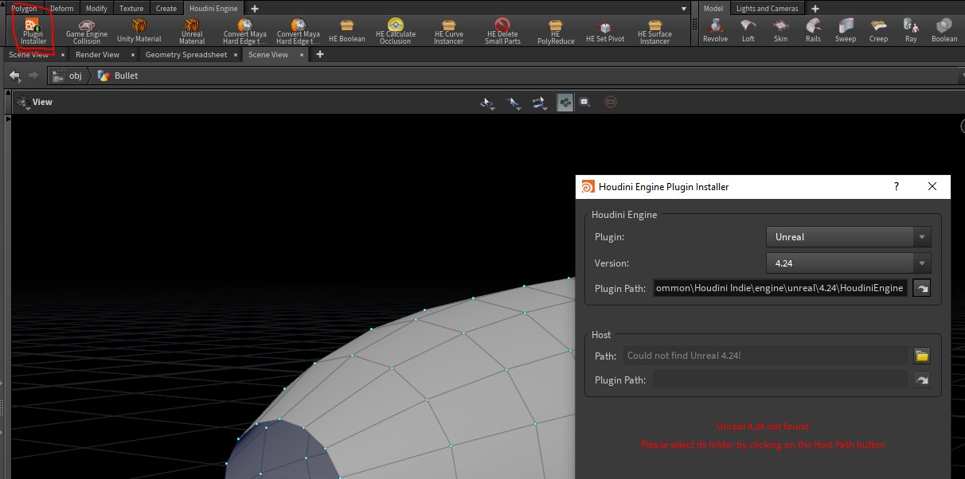Add a shelf tab after Lights and Cameras

pos(815,8)
